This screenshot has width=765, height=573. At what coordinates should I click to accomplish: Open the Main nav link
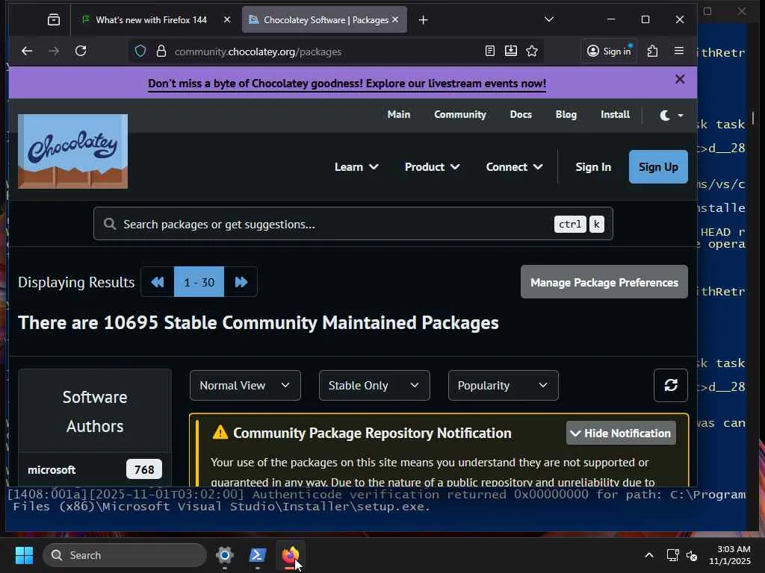pos(399,114)
